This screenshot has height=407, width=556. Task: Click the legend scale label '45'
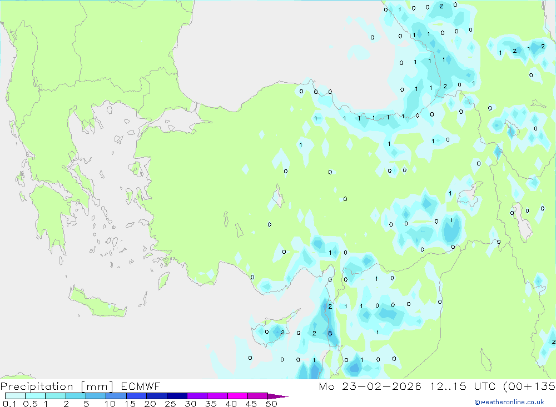click(251, 404)
